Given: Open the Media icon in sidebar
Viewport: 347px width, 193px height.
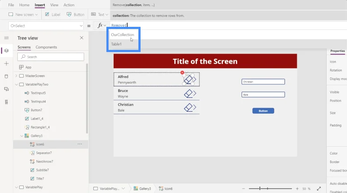Looking at the screenshot, I should pyautogui.click(x=7, y=89).
